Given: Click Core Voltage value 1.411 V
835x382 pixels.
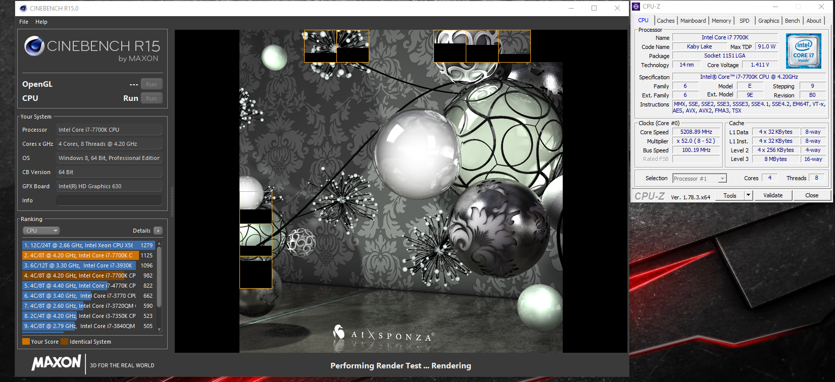Looking at the screenshot, I should coord(760,65).
